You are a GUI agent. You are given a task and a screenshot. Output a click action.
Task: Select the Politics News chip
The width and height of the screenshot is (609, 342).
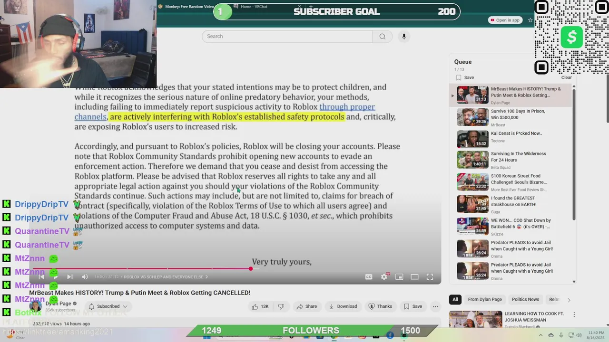525,299
